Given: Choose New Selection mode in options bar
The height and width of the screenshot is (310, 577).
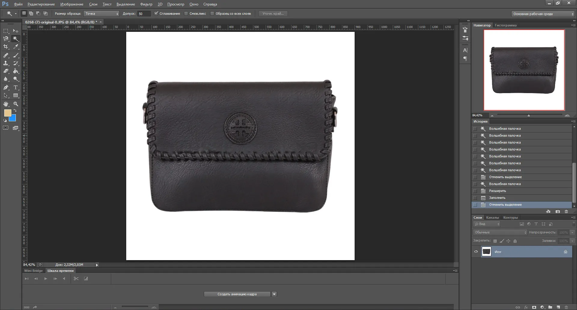Looking at the screenshot, I should tap(24, 13).
